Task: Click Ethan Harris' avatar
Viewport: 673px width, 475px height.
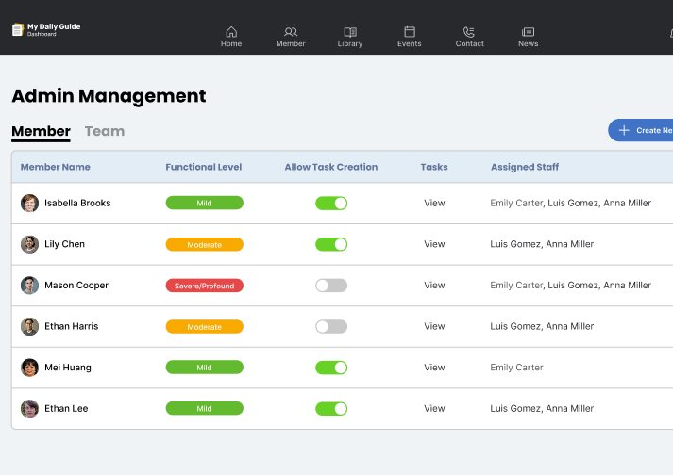Action: click(29, 327)
